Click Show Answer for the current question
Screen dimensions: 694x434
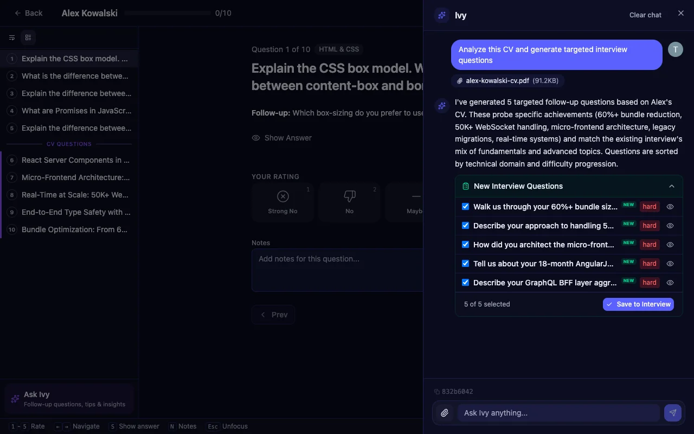tap(281, 138)
